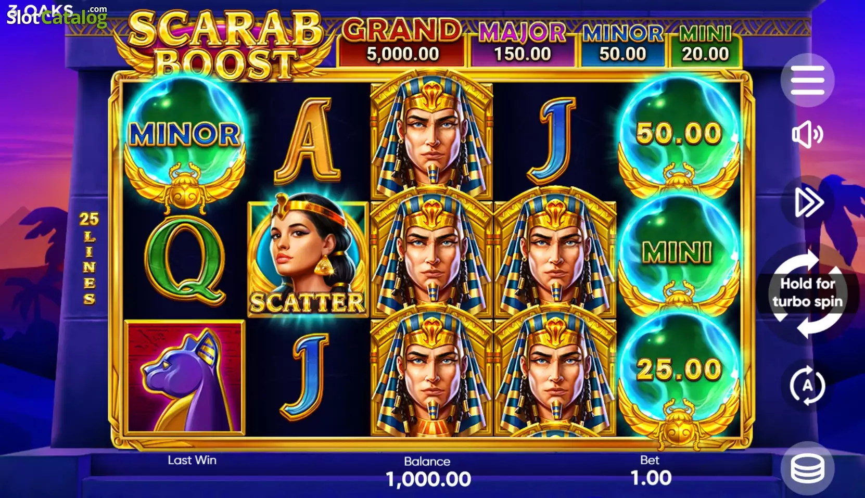Click the golden A symbol
This screenshot has width=865, height=498.
[x=308, y=140]
